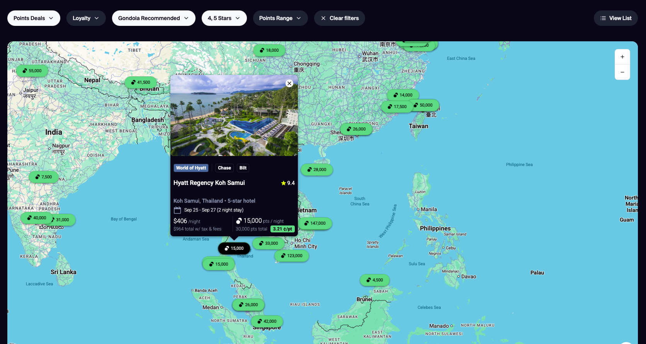Close the Hyatt Regency Koh Samui popup
This screenshot has width=646, height=344.
coord(289,83)
